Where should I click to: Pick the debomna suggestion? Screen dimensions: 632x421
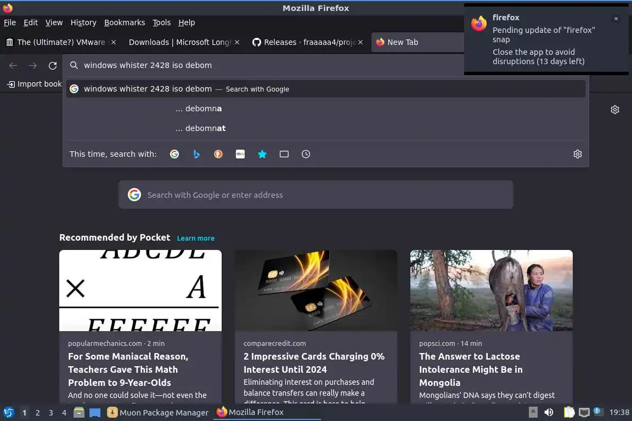(x=326, y=109)
